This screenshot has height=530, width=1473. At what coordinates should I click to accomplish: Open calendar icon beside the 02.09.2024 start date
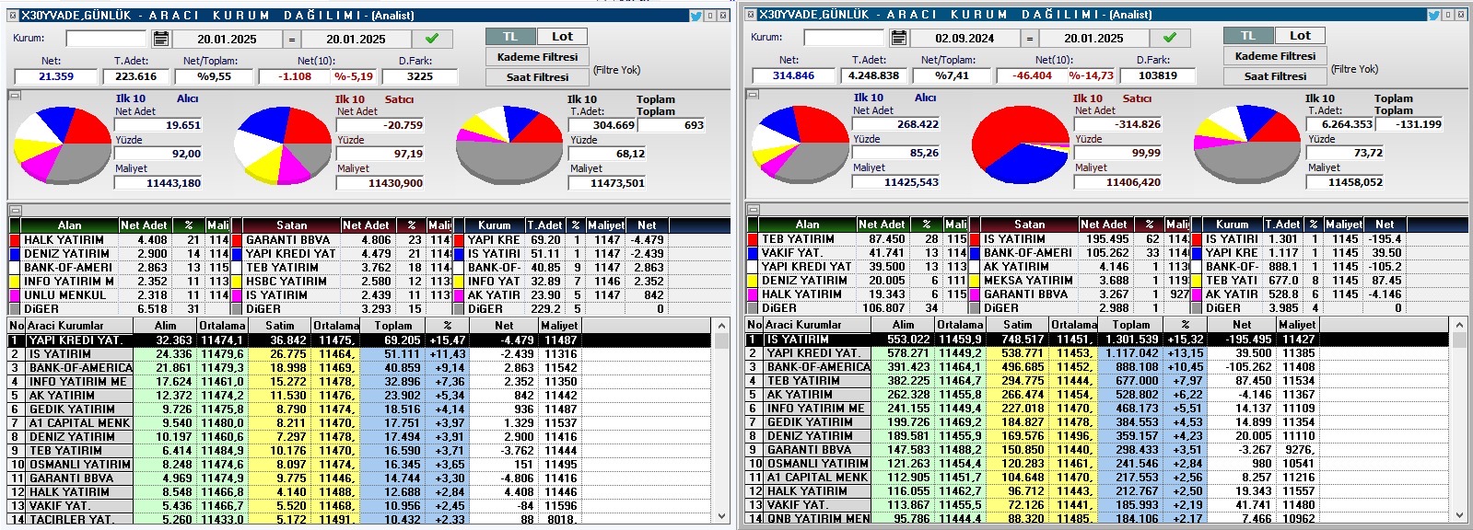tap(898, 38)
